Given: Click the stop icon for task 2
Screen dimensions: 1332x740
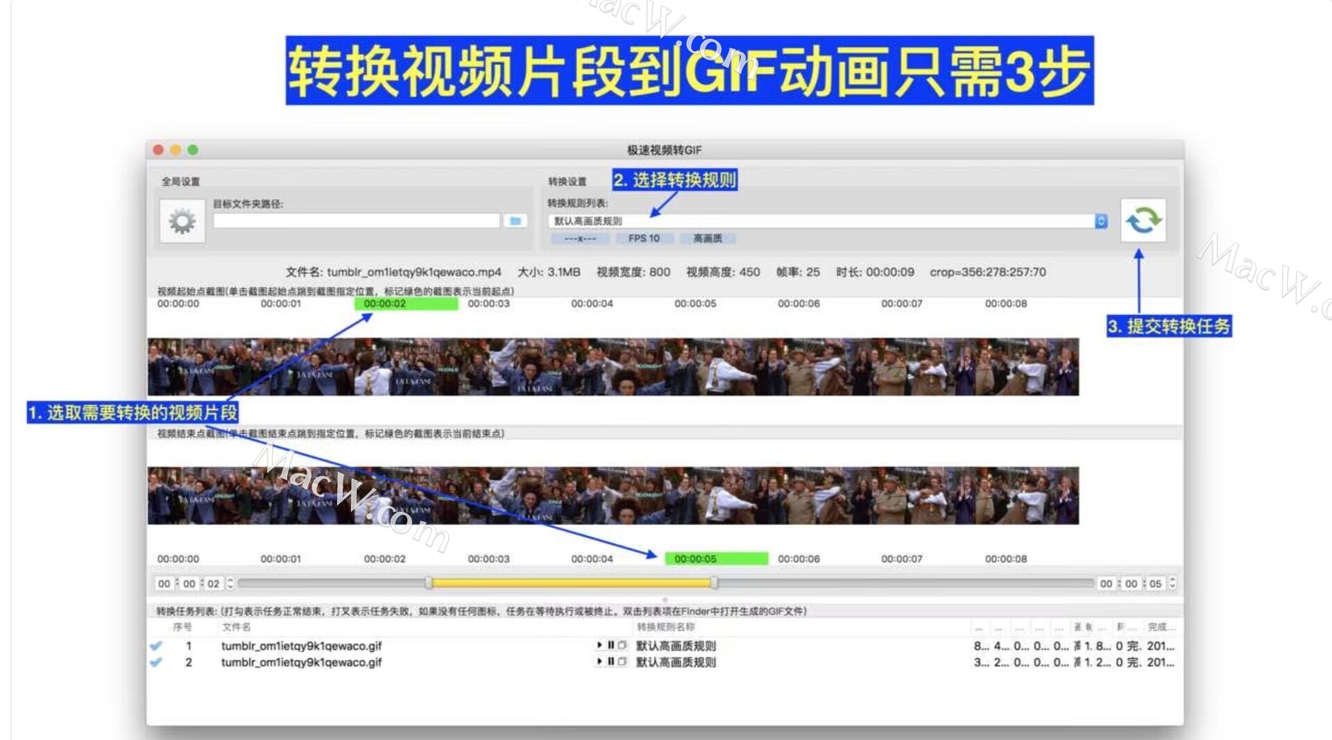Looking at the screenshot, I should (x=622, y=662).
